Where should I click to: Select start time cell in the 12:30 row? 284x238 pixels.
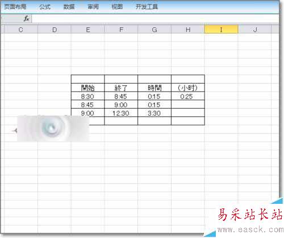(88, 113)
